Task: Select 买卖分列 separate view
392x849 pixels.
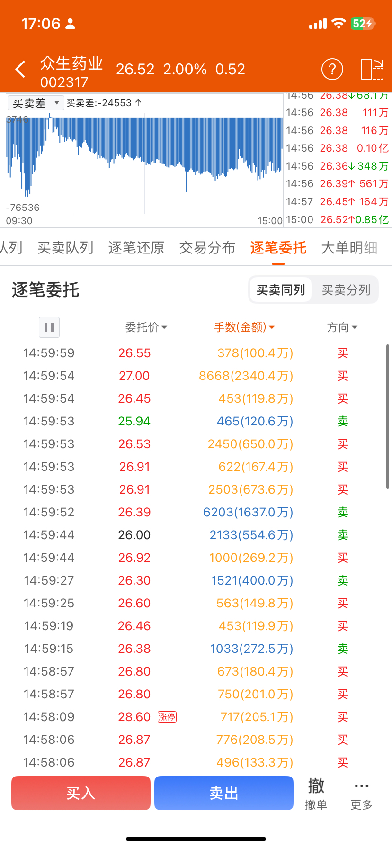Action: click(x=346, y=290)
